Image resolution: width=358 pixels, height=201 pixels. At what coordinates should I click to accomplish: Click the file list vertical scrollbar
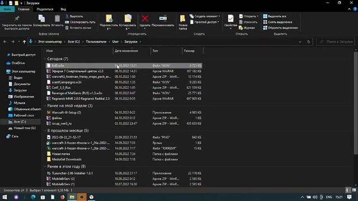point(356,103)
